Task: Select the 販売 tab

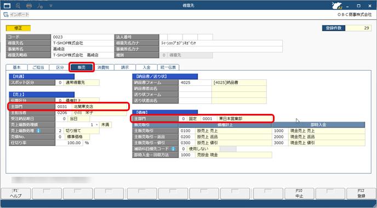Action: (x=82, y=67)
